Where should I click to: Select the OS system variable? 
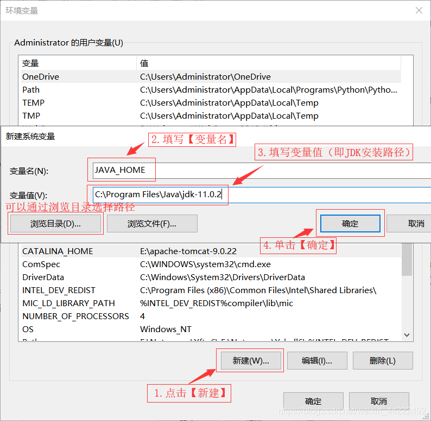point(211,329)
